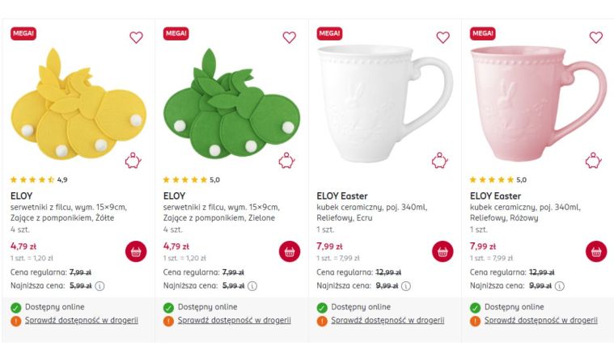Favorite the green felt napkin rings
The image size is (614, 358).
pyautogui.click(x=289, y=37)
